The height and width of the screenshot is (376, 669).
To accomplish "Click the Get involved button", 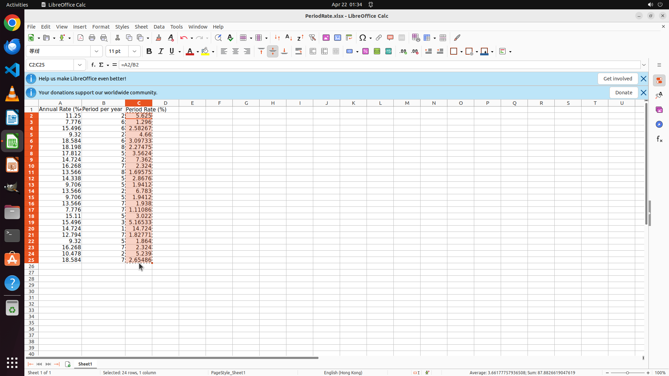I will click(x=617, y=79).
